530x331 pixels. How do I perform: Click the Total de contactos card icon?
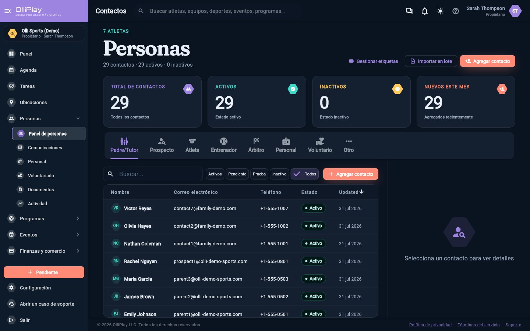tap(188, 89)
